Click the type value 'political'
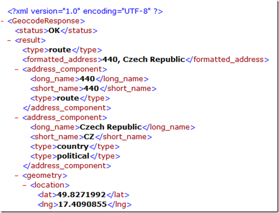 (x=73, y=156)
